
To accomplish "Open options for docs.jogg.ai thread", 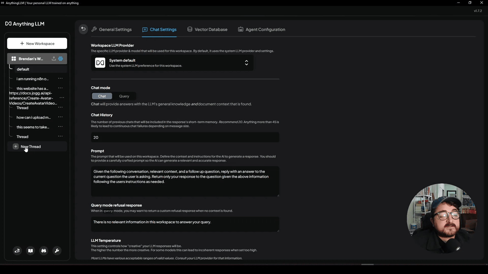I will (x=62, y=98).
